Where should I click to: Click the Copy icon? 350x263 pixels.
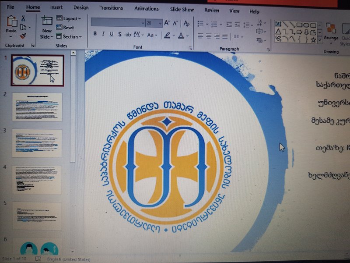click(x=23, y=27)
